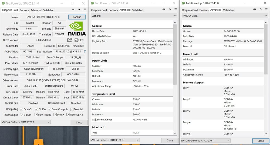Toggle the DirectCompute checkbox

point(50,109)
